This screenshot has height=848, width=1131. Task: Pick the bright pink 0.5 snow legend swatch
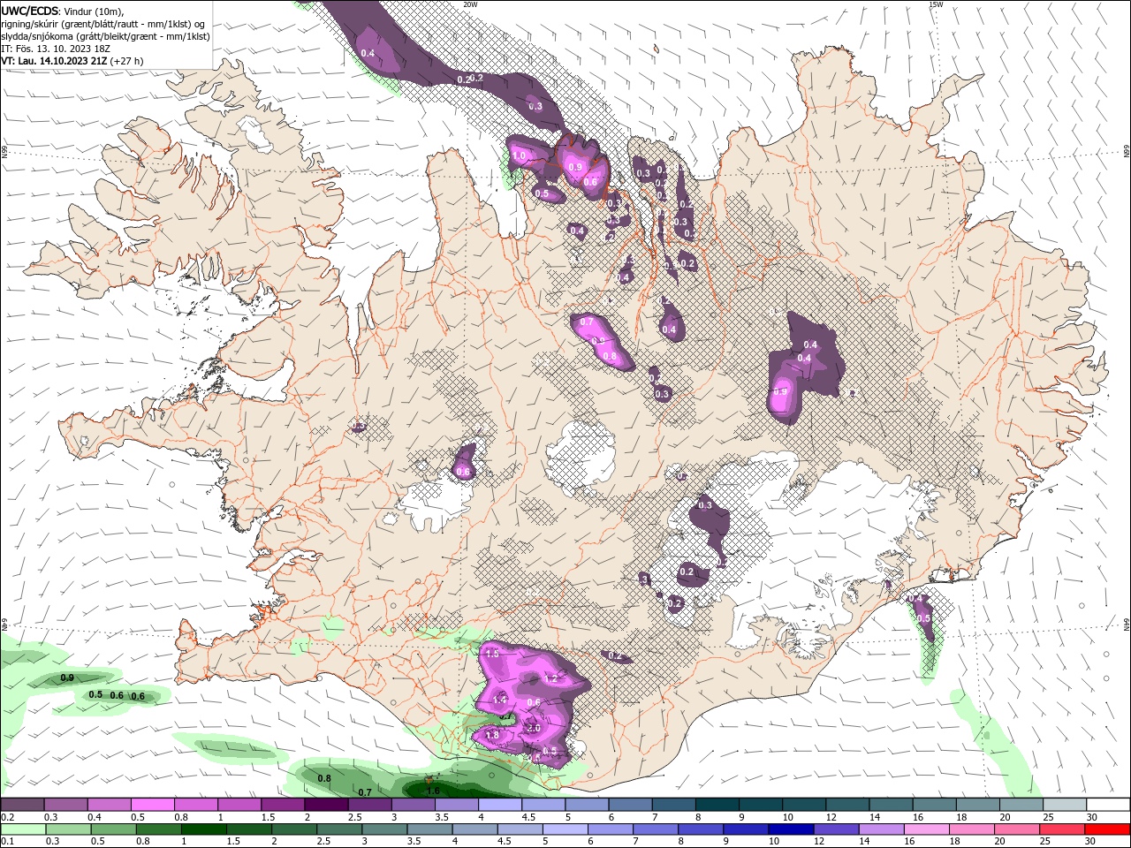click(152, 805)
